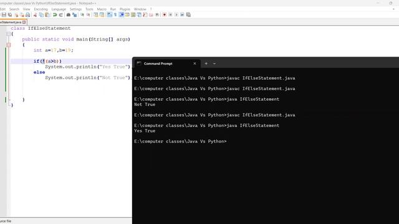Collapse the main method fold marker
This screenshot has width=399, height=224.
point(8,45)
